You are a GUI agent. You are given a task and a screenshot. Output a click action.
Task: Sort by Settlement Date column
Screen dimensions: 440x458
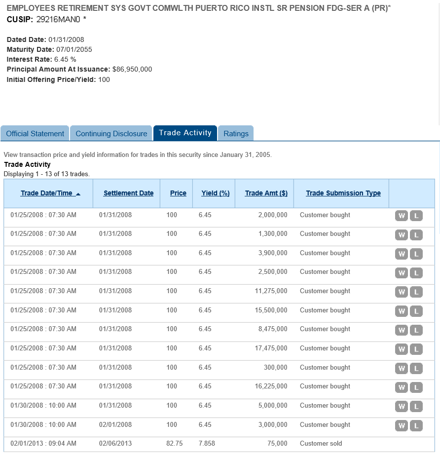tap(128, 193)
